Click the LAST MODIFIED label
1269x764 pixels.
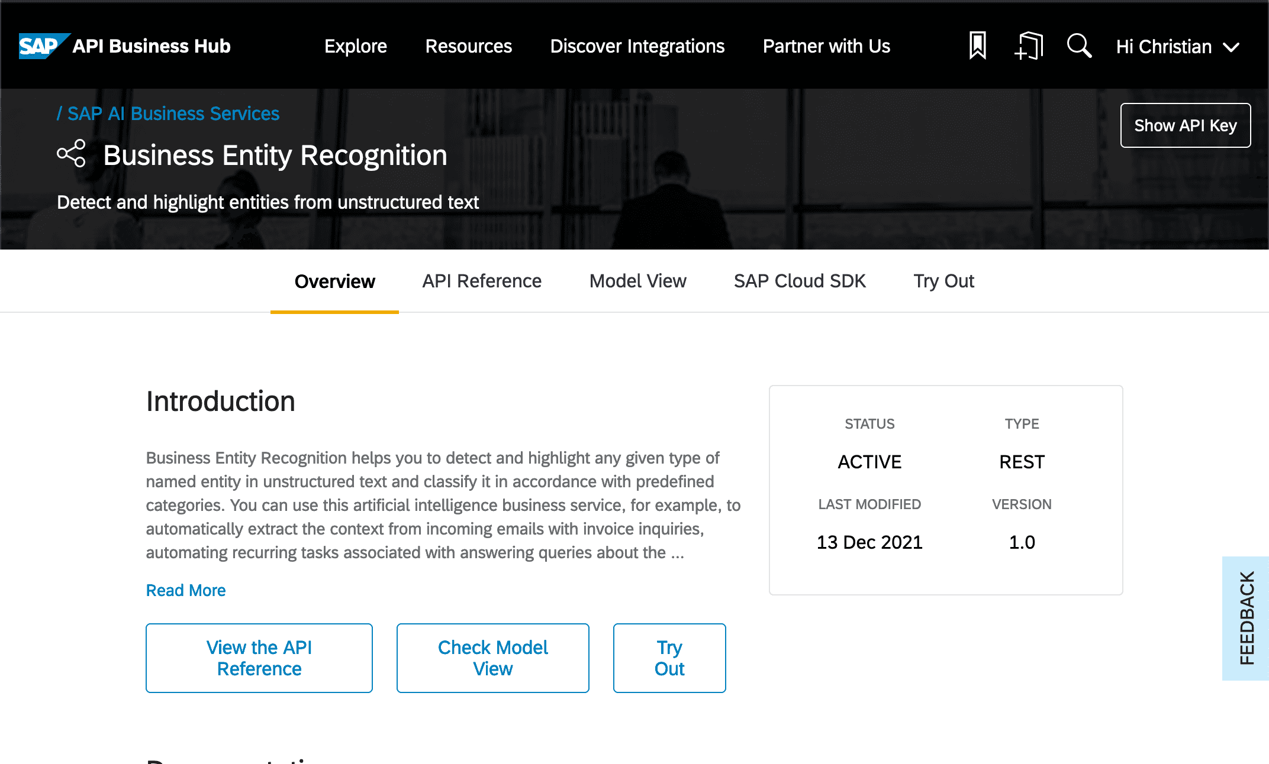point(869,504)
